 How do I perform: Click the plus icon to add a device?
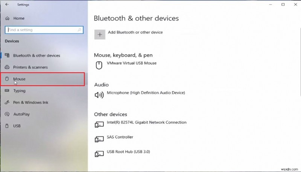coord(100,34)
